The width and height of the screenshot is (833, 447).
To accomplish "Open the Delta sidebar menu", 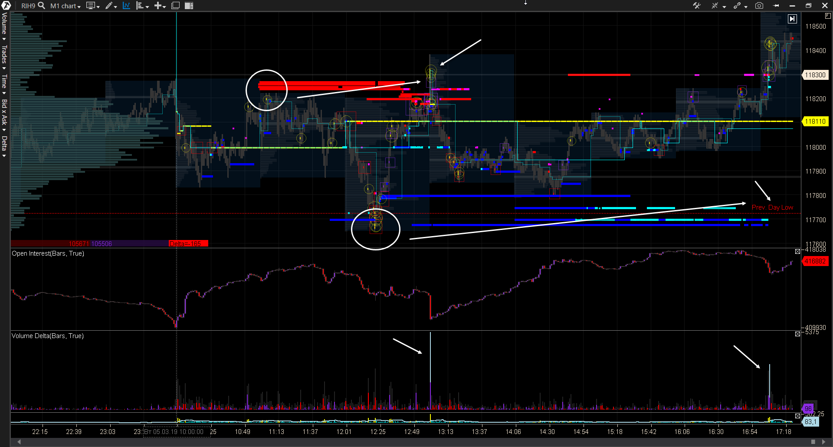I will point(4,146).
